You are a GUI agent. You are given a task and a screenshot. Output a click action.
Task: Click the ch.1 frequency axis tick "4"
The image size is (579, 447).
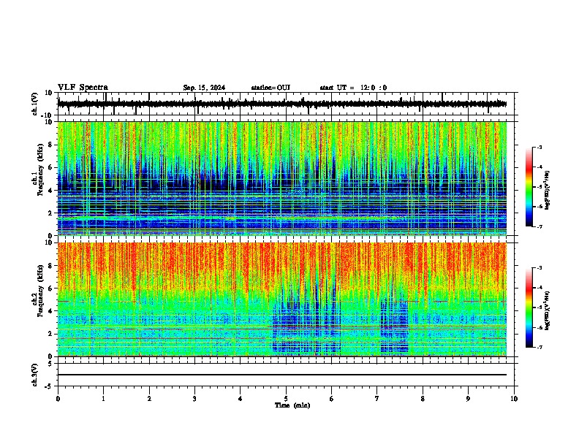51,191
